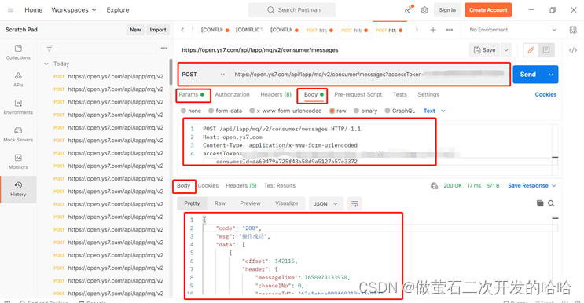Show the Preview response view
This screenshot has height=303, width=584.
[250, 203]
